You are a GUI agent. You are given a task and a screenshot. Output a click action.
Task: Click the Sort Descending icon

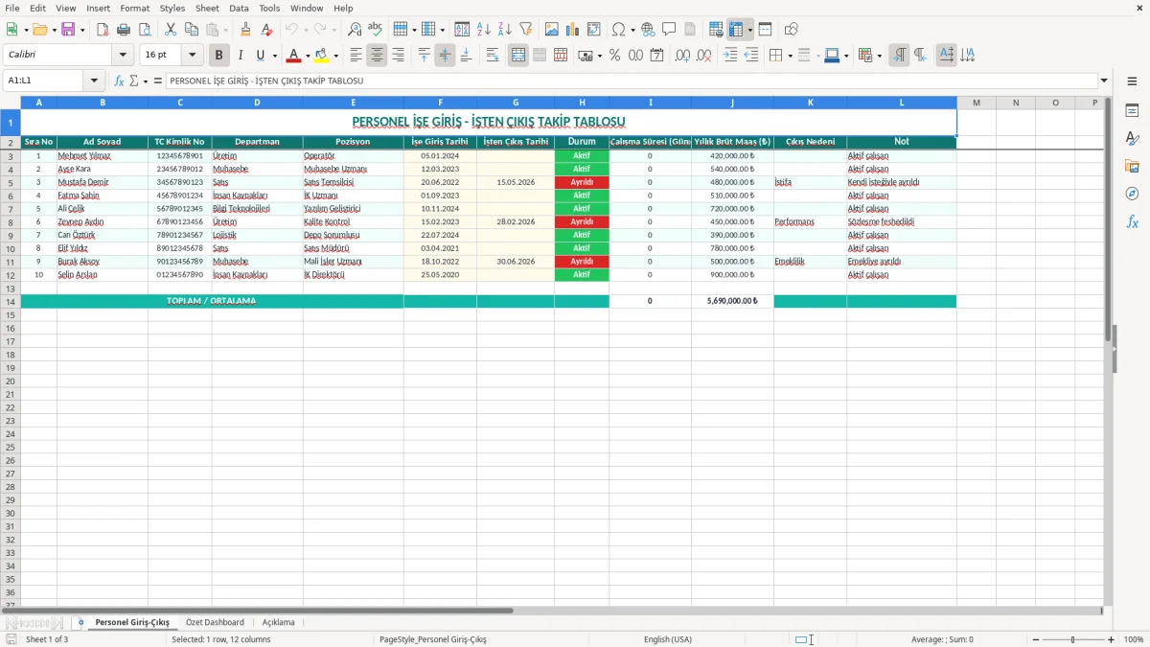(x=505, y=30)
